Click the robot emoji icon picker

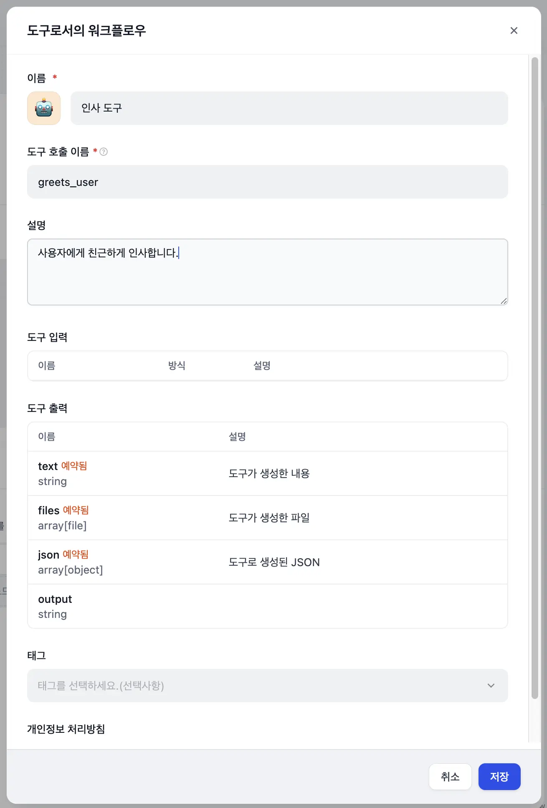(x=44, y=108)
